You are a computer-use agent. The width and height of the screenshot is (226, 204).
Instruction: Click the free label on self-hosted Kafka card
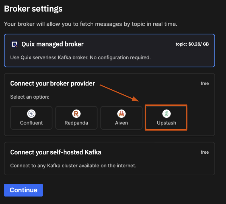205,152
